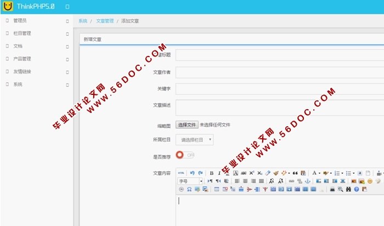The height and width of the screenshot is (226, 384).
Task: Insert a hyperlink with the link icon
Action: coord(291,181)
